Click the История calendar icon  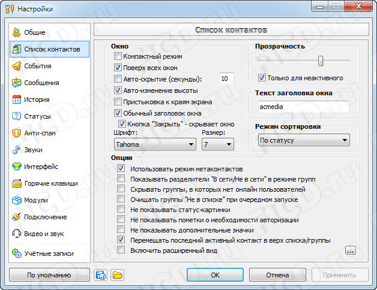point(16,99)
